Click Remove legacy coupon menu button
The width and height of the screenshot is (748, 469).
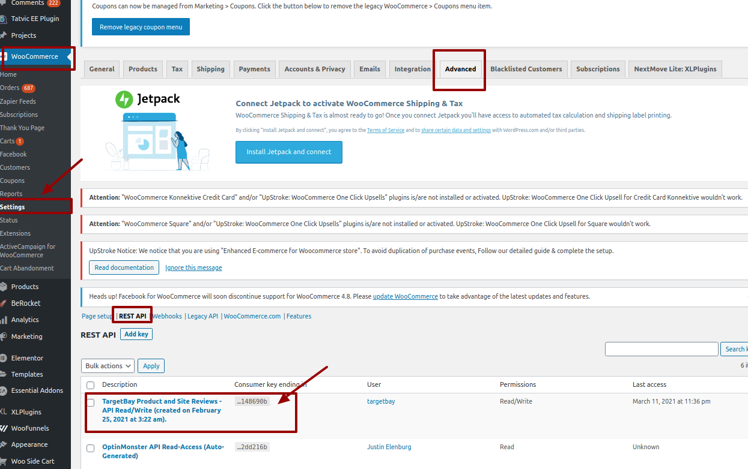coord(141,27)
